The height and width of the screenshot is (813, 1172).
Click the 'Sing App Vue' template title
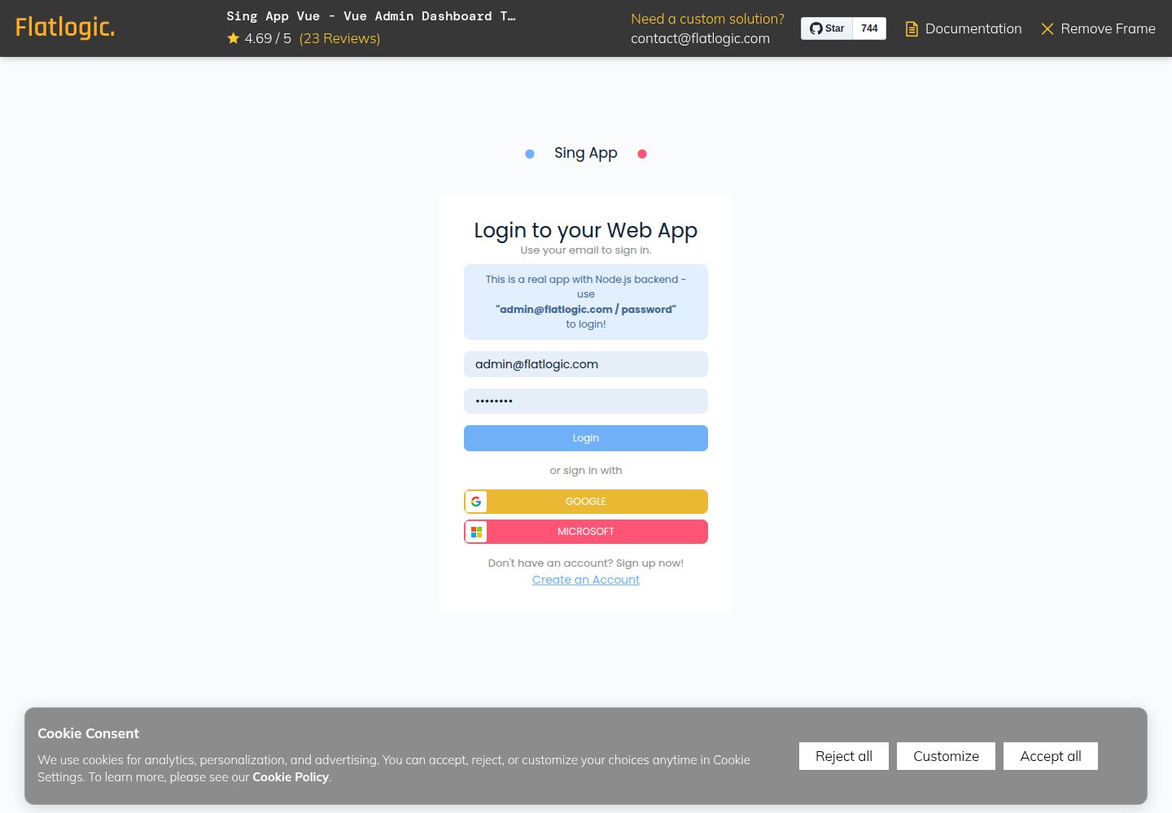pos(371,16)
